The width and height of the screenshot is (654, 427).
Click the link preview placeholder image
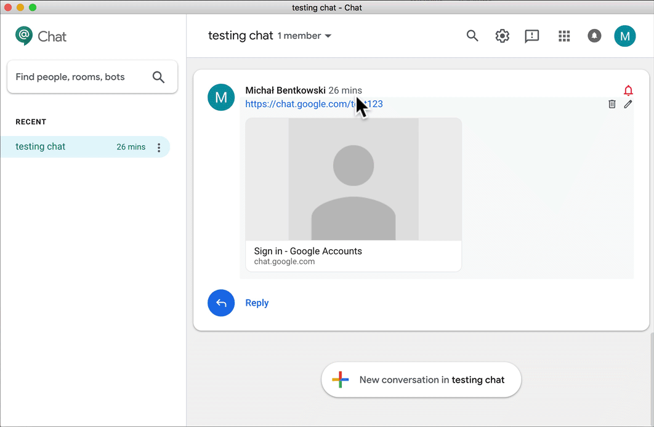[353, 179]
